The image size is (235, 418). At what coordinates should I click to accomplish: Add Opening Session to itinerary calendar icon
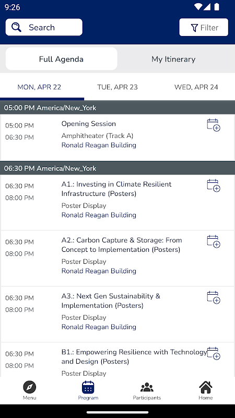coord(214,125)
